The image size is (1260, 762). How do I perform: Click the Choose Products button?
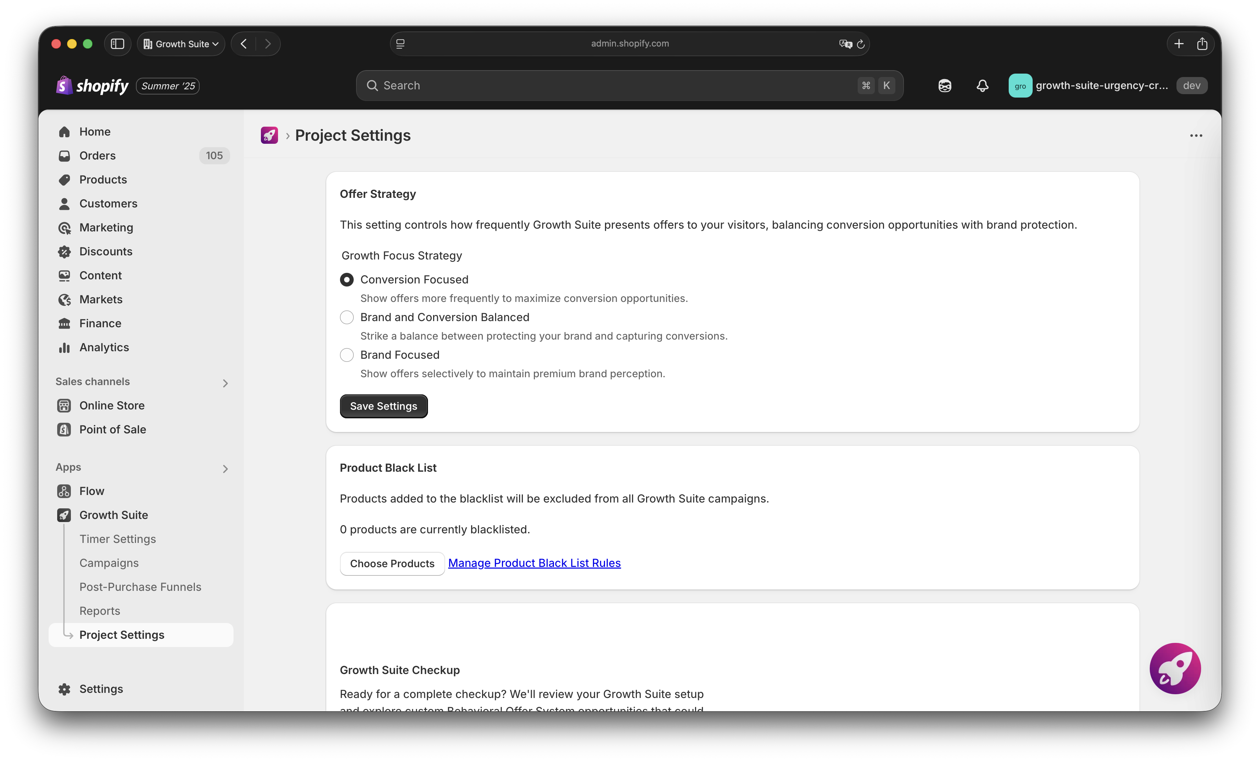pyautogui.click(x=392, y=563)
